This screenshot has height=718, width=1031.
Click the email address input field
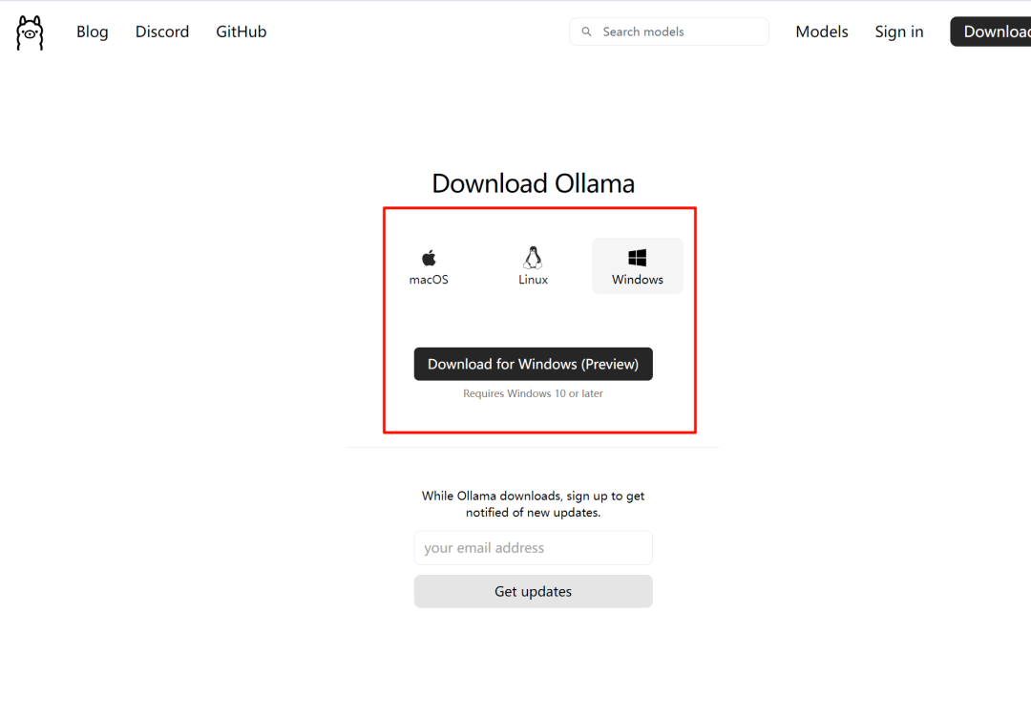click(533, 548)
